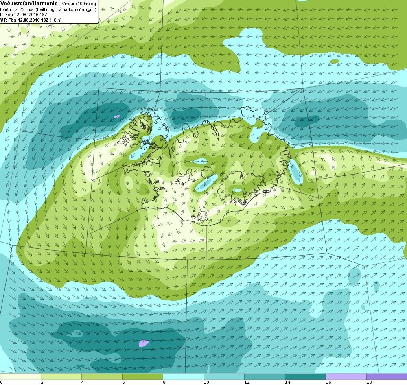
Task: Click the 6–8 m/s darker green legend swatch
Action: click(142, 376)
